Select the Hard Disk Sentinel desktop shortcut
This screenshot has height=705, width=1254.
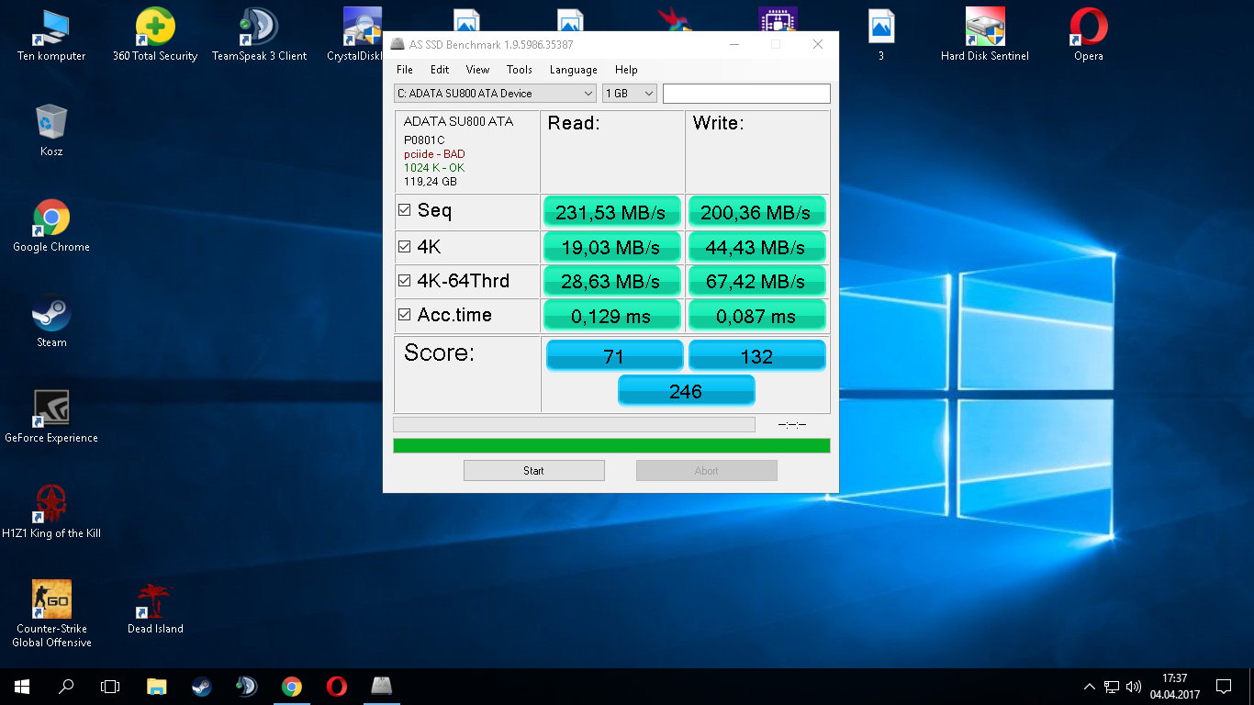985,35
